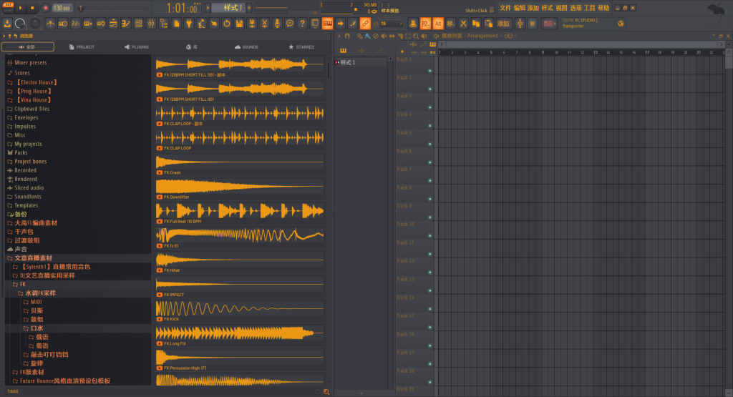The width and height of the screenshot is (733, 397).
Task: Toggle the playlist magnet snap icon
Action: [347, 36]
